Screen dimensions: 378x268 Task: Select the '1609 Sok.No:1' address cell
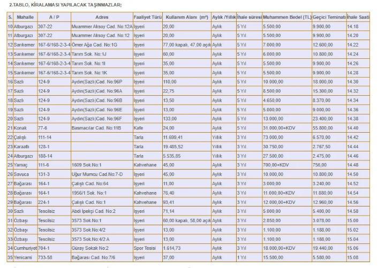point(87,165)
